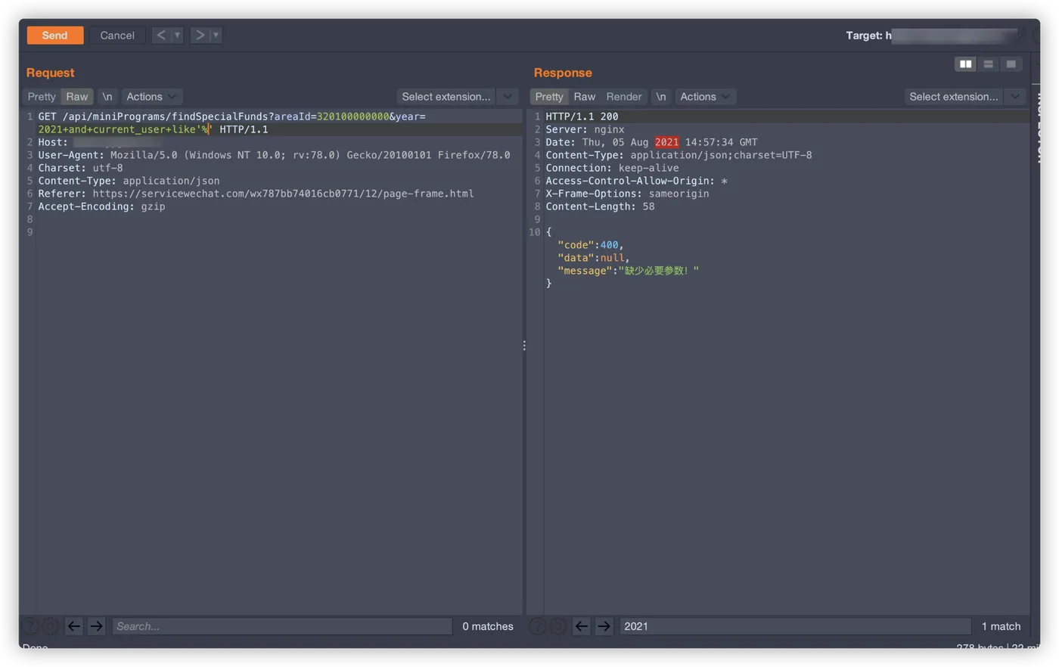The width and height of the screenshot is (1059, 667).
Task: Click Select extension in Response panel
Action: (x=954, y=97)
